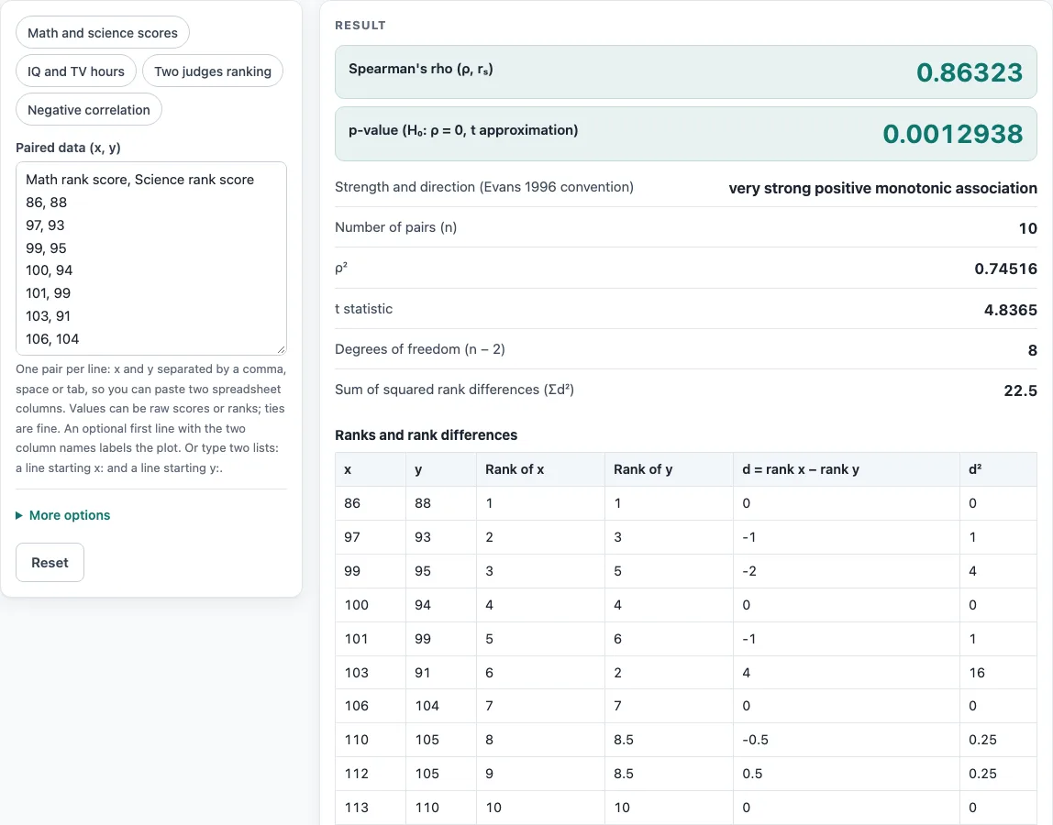
Task: Click the Degrees of freedom value 8
Action: pyautogui.click(x=1032, y=350)
